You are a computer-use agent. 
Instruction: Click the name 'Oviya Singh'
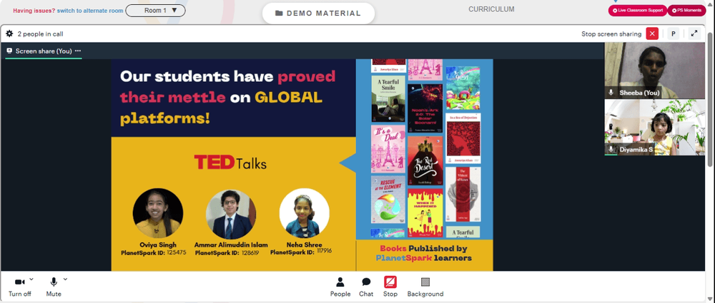[158, 245]
